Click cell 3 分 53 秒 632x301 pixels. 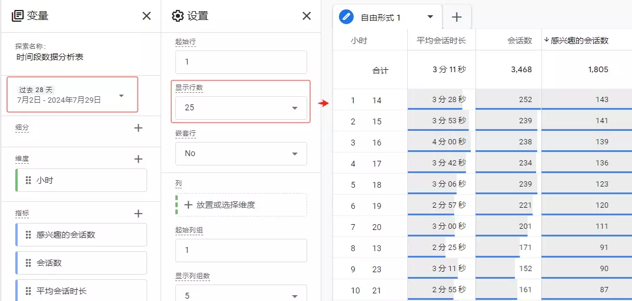(449, 120)
